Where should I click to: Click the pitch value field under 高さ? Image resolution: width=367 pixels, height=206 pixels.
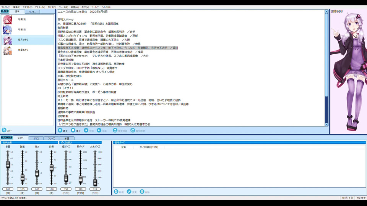(37, 189)
